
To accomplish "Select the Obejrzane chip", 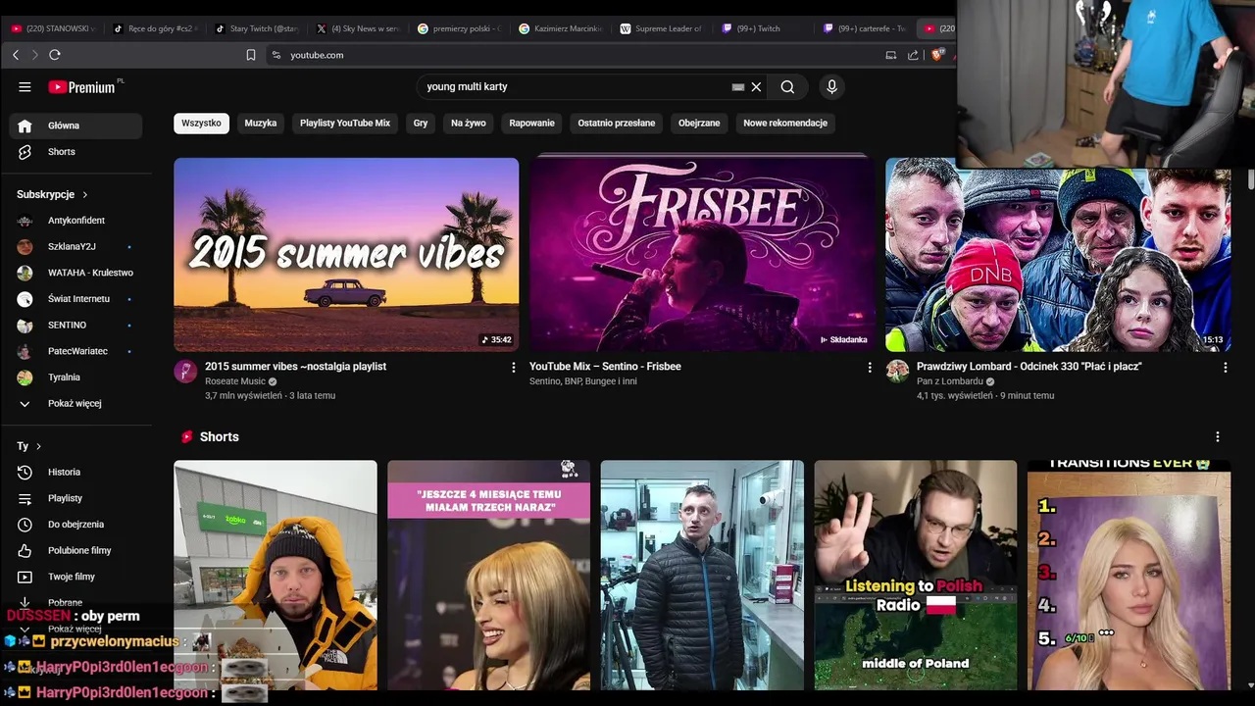I will tap(699, 124).
